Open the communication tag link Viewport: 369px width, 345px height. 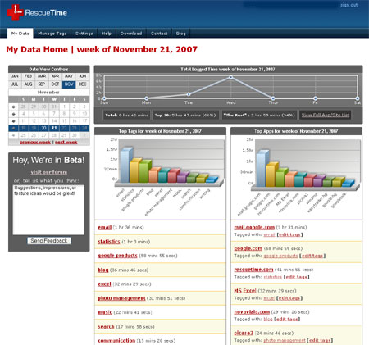116,341
